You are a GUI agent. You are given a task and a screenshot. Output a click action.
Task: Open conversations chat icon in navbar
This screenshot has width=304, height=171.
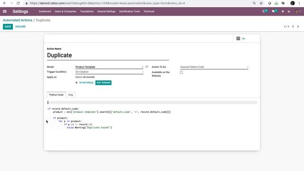pyautogui.click(x=274, y=11)
